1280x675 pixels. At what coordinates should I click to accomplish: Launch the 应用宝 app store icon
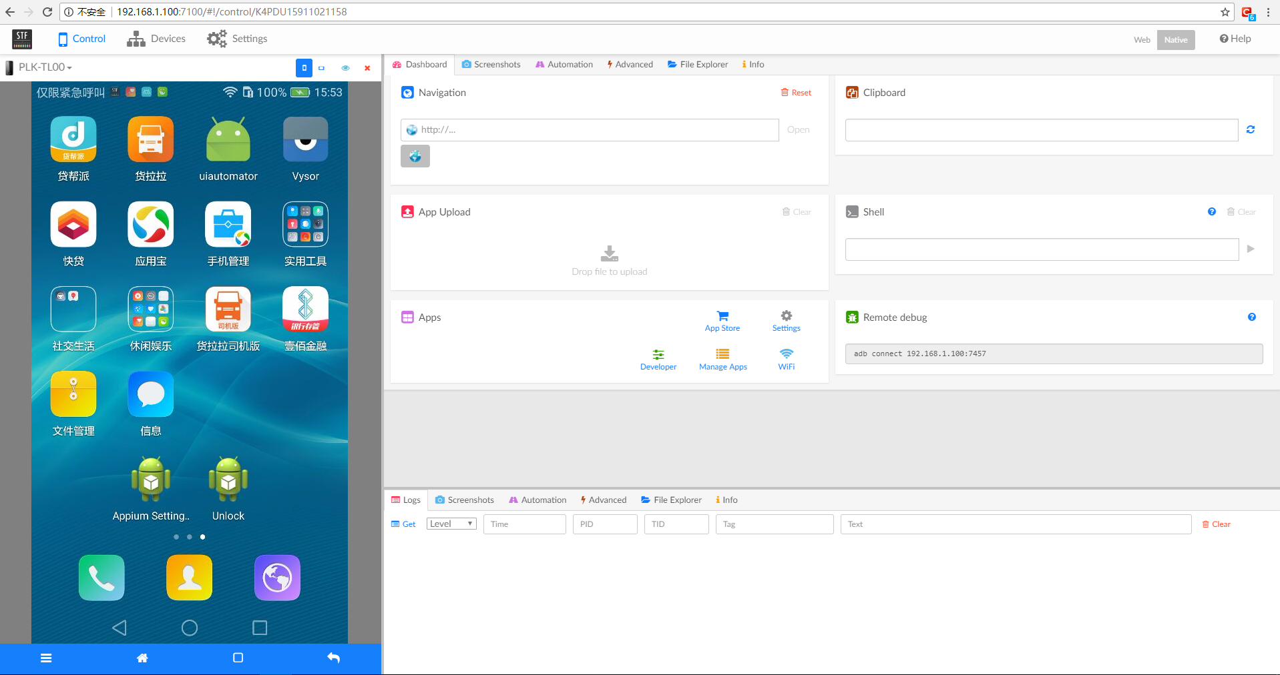tap(151, 224)
